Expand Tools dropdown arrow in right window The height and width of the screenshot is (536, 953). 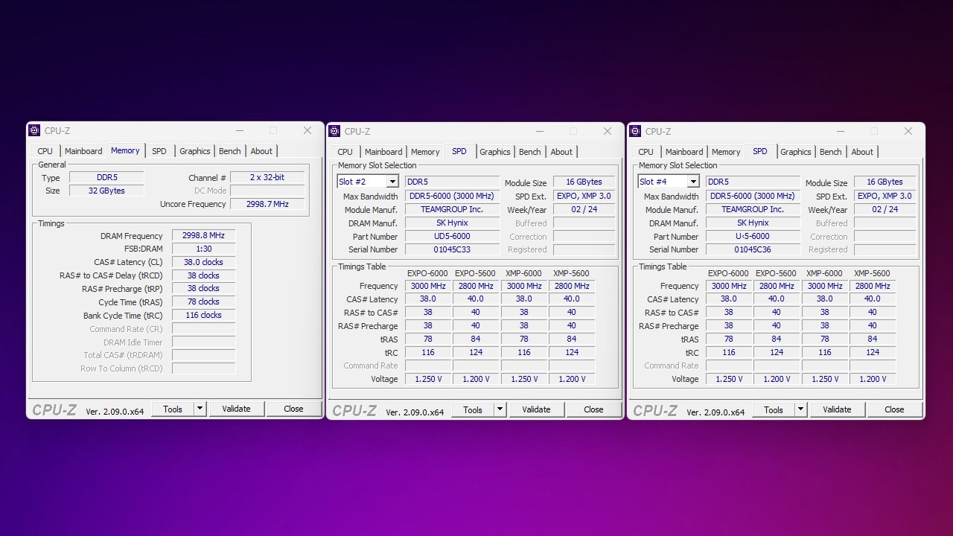pyautogui.click(x=800, y=409)
